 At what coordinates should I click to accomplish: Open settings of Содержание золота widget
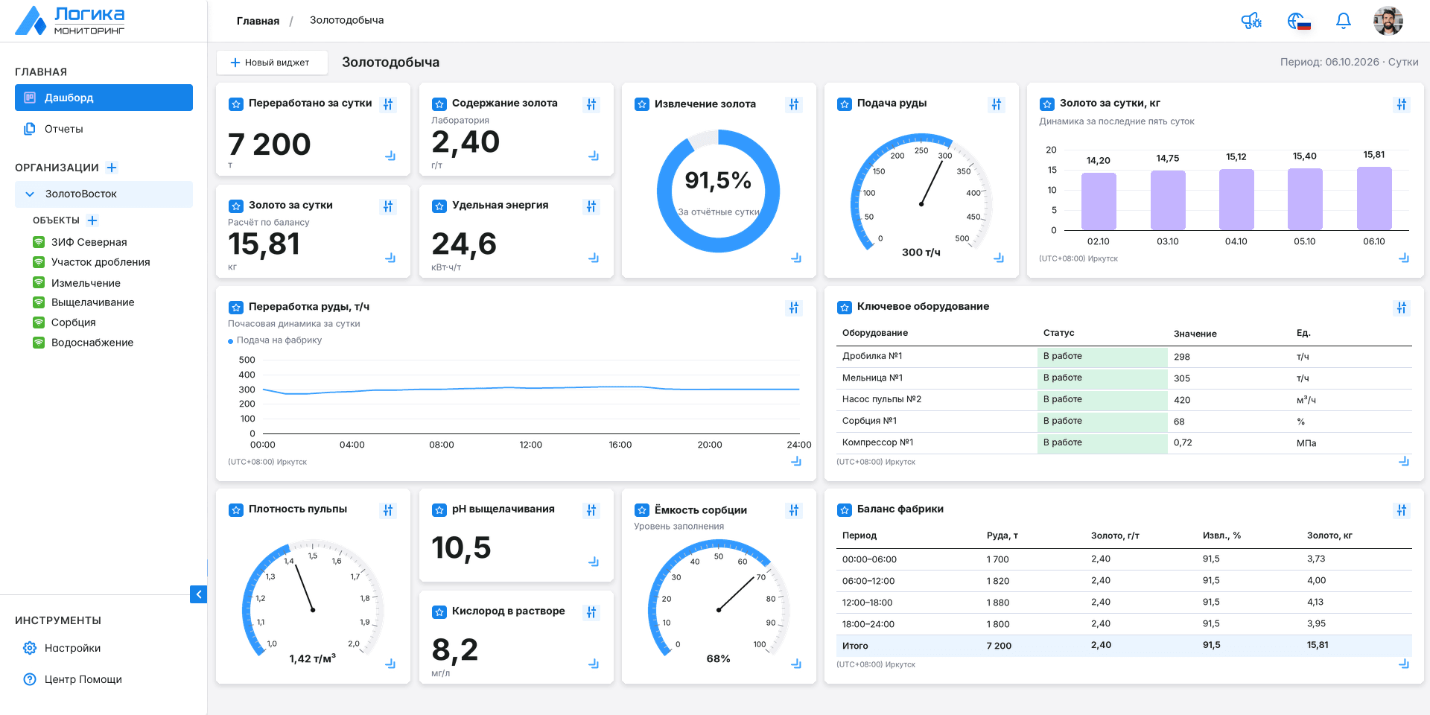click(x=591, y=104)
